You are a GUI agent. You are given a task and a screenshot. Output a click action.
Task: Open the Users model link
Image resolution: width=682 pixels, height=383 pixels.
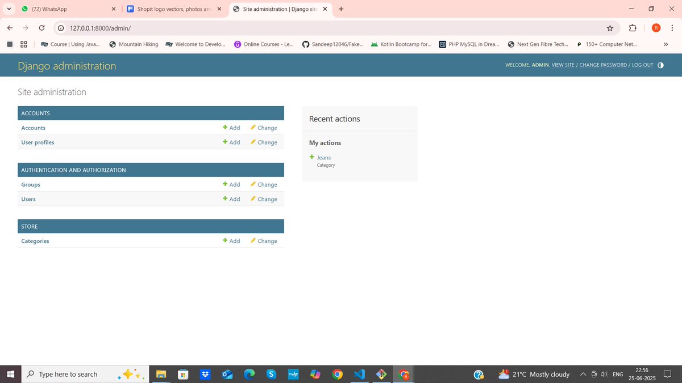coord(28,199)
